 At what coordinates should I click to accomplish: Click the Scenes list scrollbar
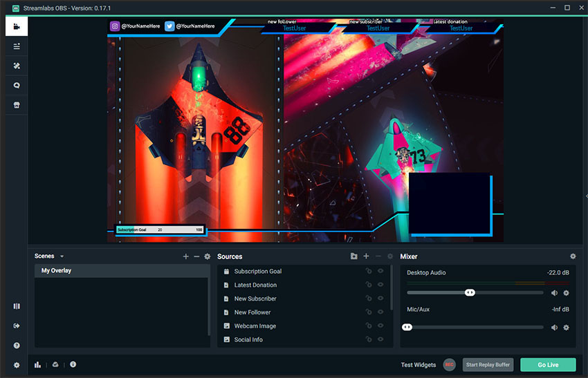pos(209,306)
